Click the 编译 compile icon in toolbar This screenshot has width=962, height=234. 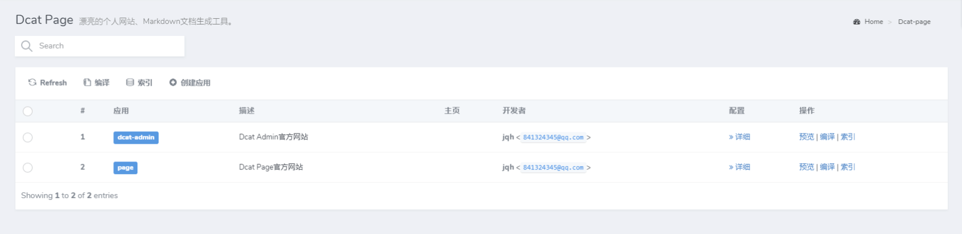click(87, 82)
